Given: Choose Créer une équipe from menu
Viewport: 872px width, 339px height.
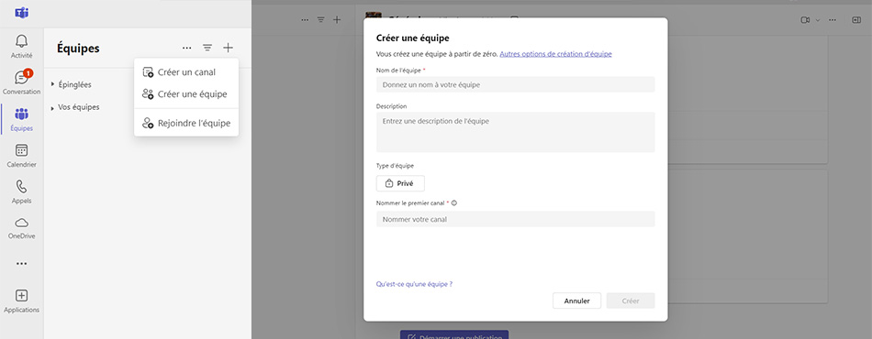Looking at the screenshot, I should coord(186,94).
